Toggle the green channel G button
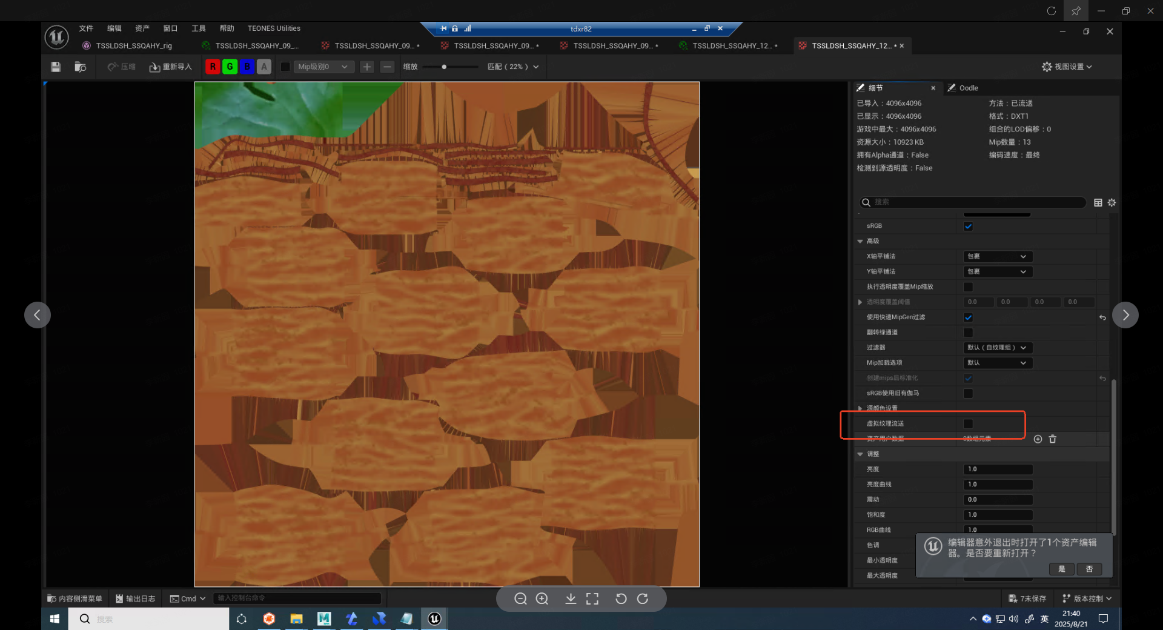The width and height of the screenshot is (1163, 630). [230, 67]
